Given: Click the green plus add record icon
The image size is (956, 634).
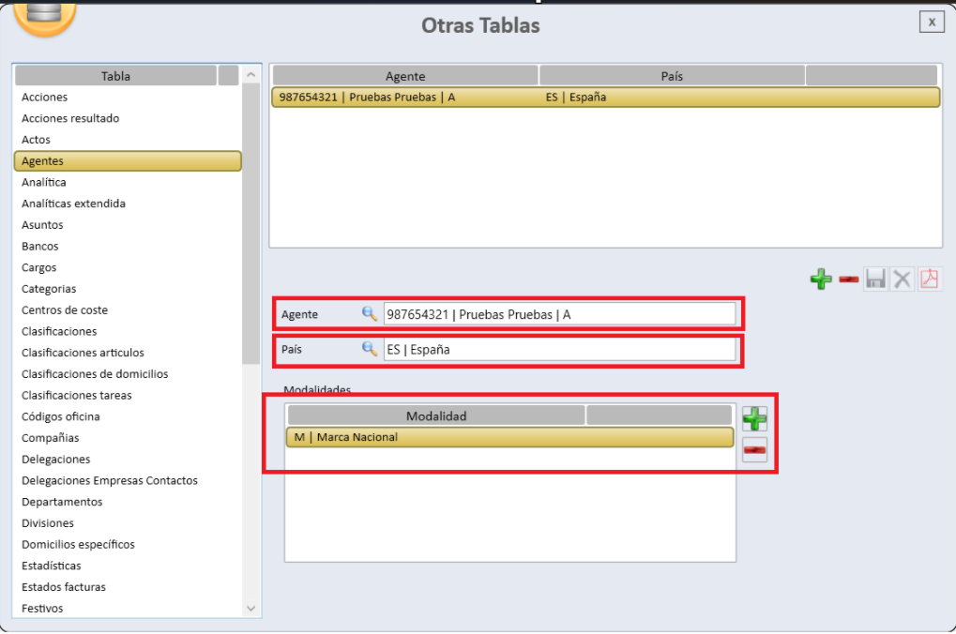Looking at the screenshot, I should (821, 279).
